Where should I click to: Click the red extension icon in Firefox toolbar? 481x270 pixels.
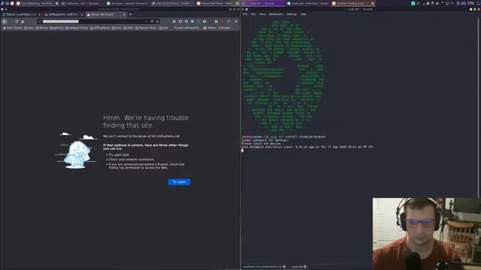(222, 22)
